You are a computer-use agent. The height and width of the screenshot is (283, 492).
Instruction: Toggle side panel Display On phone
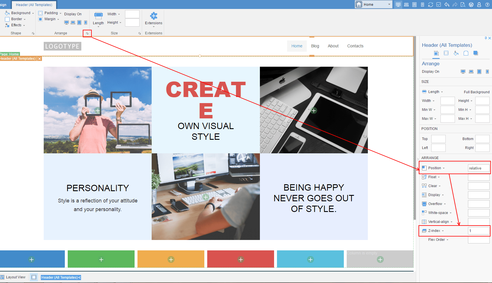[x=487, y=72]
